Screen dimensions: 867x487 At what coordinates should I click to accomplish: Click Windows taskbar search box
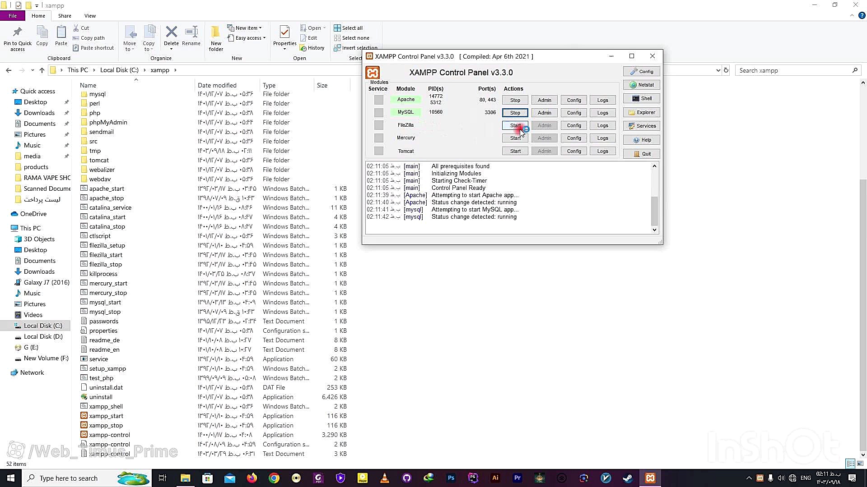click(x=87, y=478)
